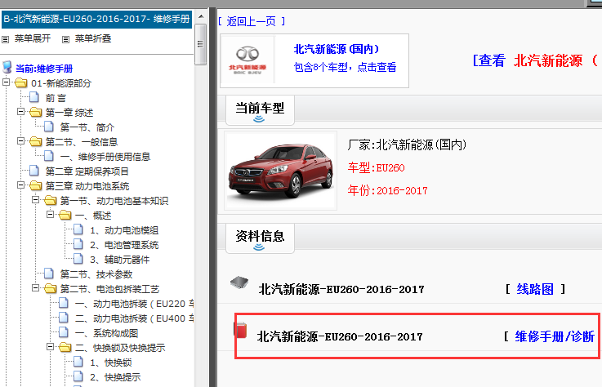Click the 返回上一页 back link
This screenshot has width=602, height=387.
(251, 21)
